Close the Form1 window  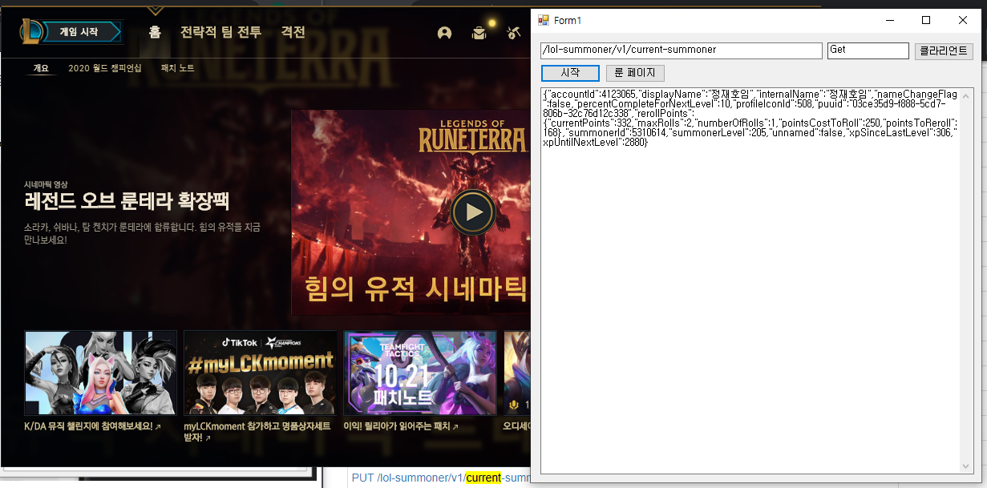963,20
